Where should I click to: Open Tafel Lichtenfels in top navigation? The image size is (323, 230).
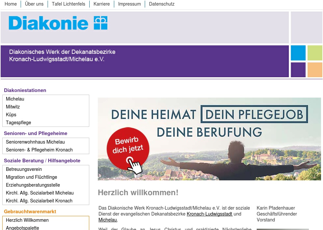tap(68, 4)
